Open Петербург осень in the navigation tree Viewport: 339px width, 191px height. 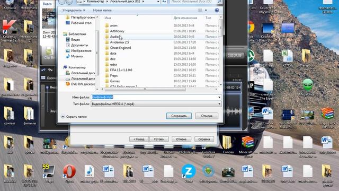[x=83, y=18]
